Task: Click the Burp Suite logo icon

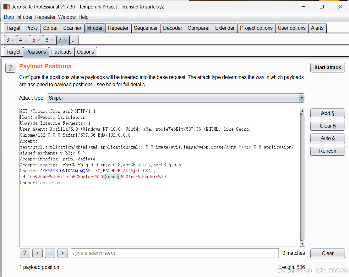Action: [7, 7]
